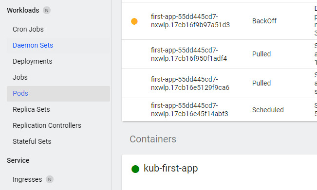Click the orange BackOff warning status dot
This screenshot has width=317, height=190.
tap(134, 21)
